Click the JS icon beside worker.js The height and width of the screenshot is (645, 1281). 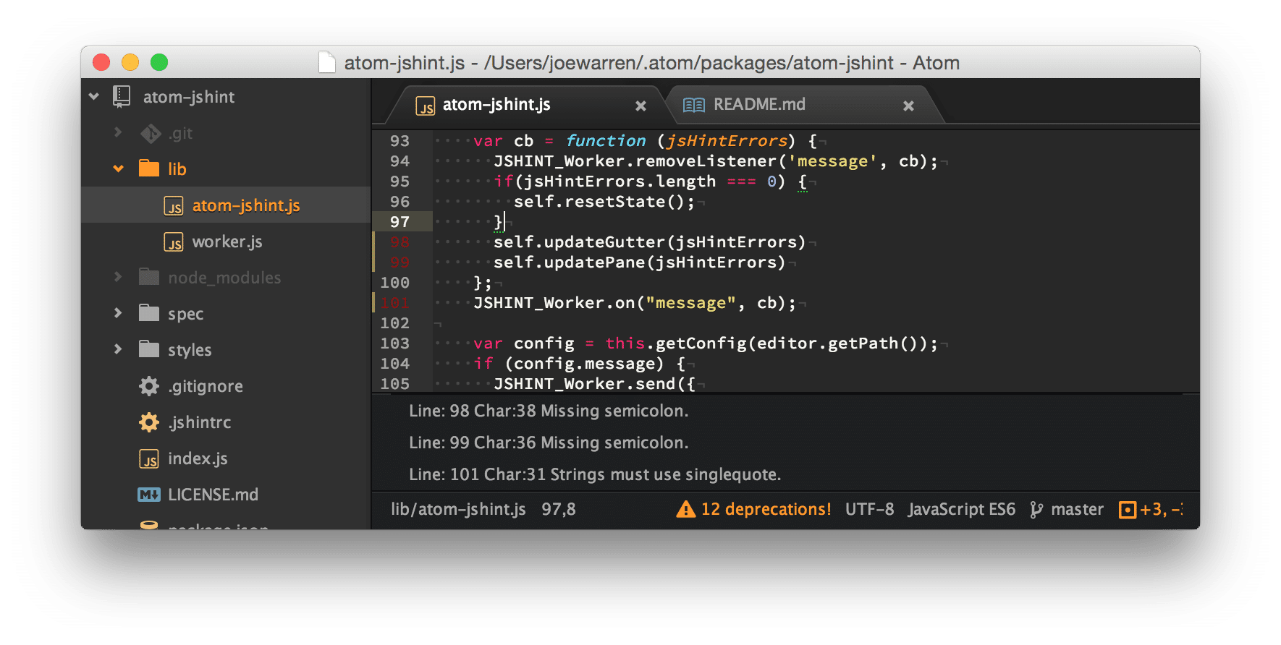click(174, 242)
